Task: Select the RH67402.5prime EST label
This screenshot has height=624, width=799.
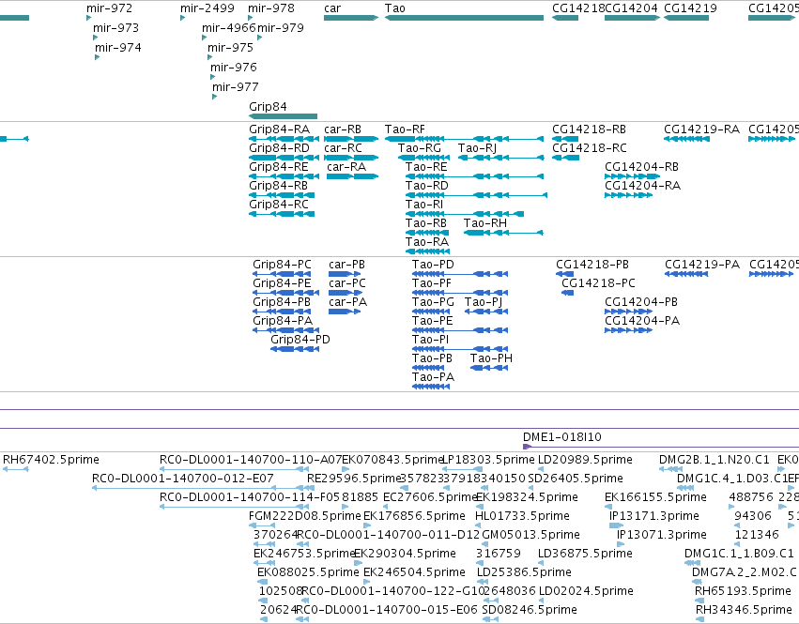Action: 51,460
